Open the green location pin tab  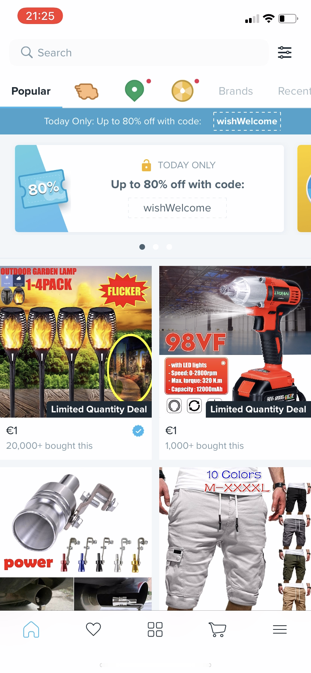pos(134,91)
